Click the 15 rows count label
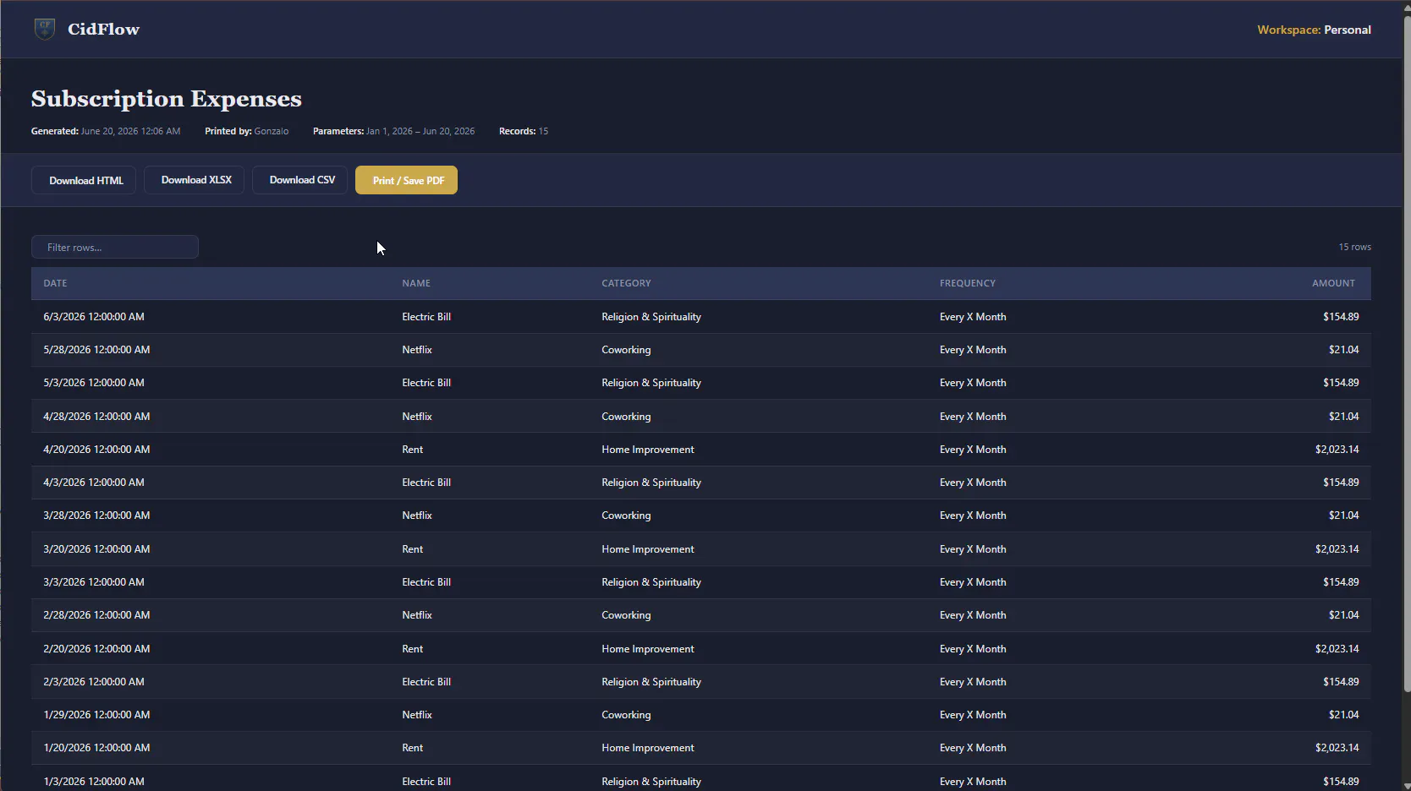 (1354, 247)
